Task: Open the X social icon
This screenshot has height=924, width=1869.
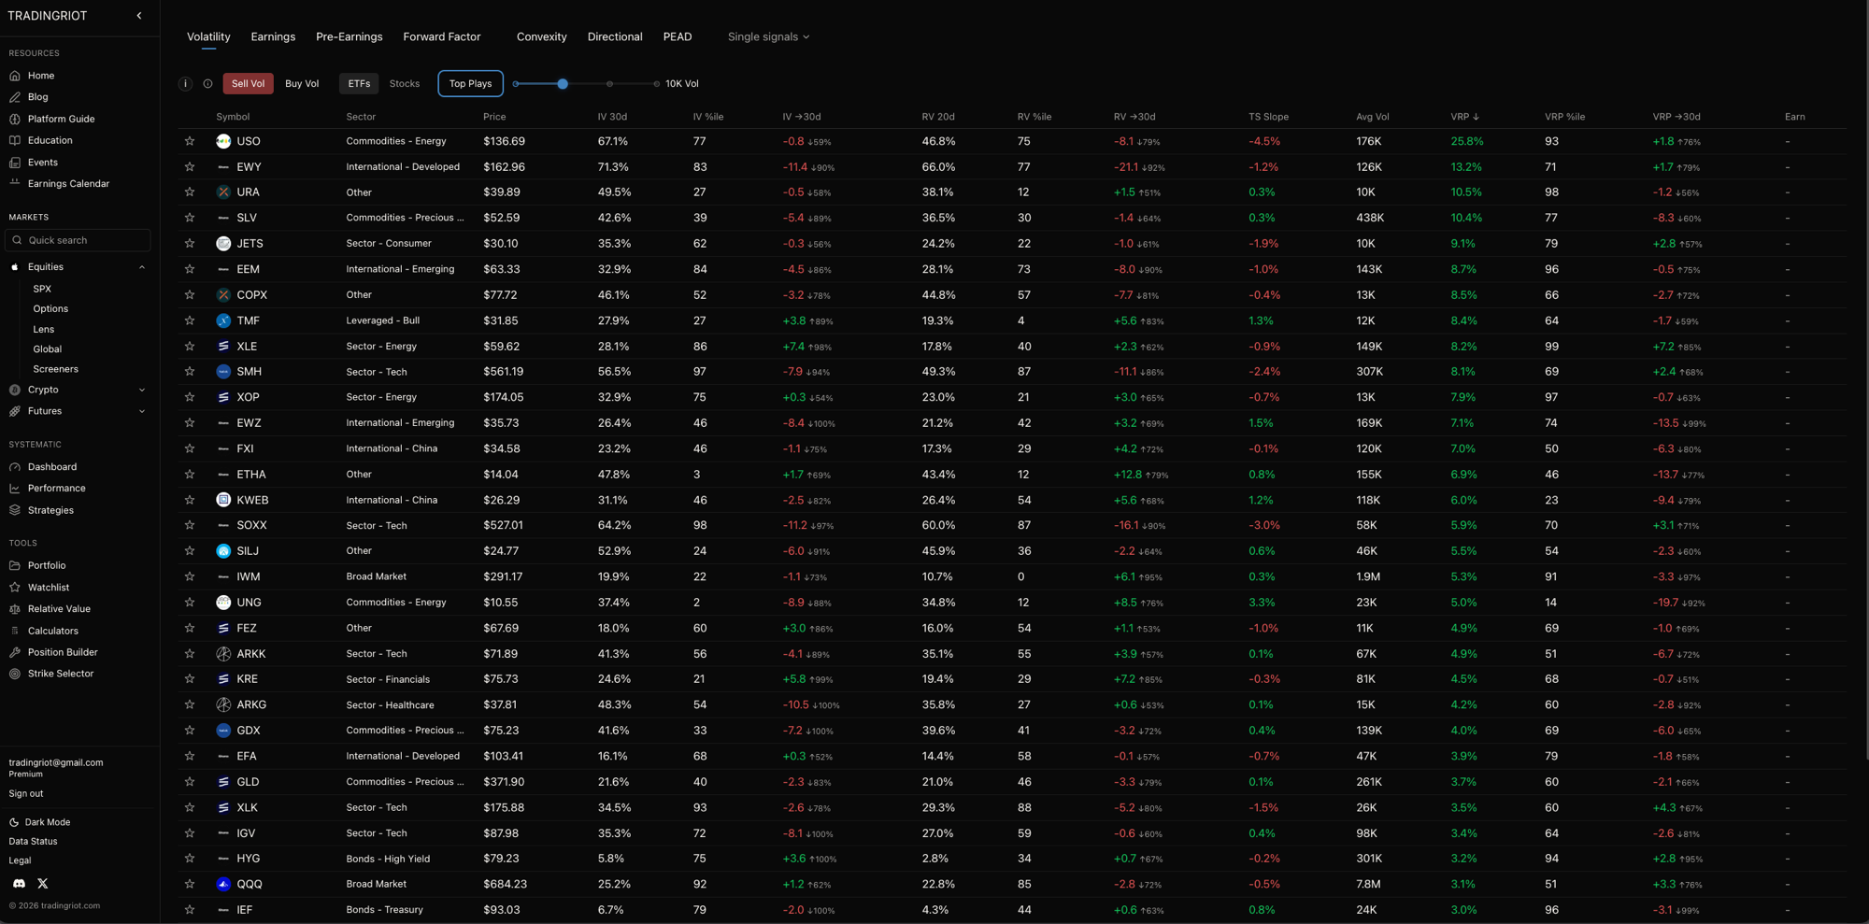Action: (x=42, y=883)
